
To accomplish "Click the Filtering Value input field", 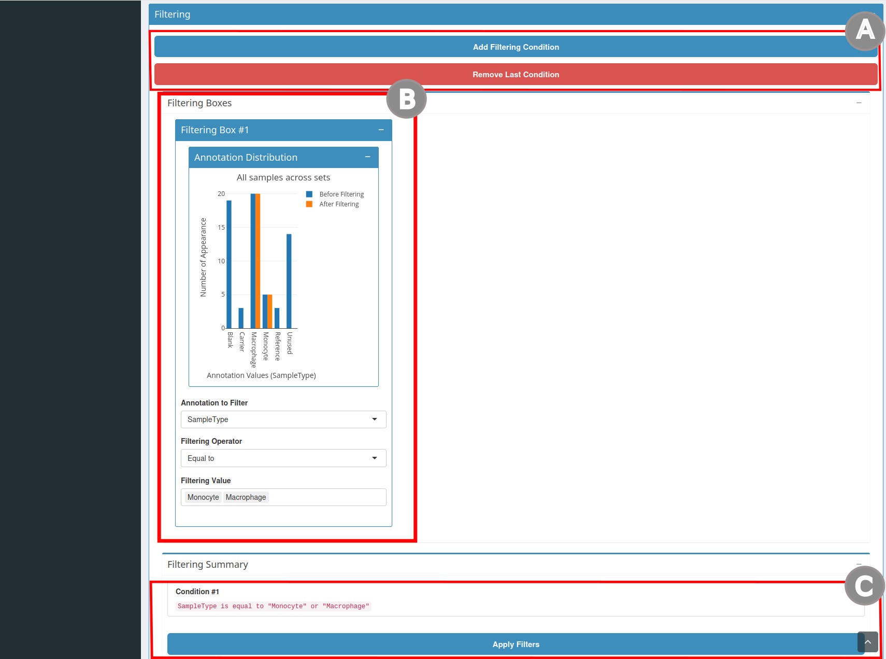I will (283, 497).
